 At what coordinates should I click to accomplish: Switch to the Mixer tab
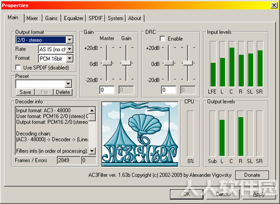tap(32, 18)
